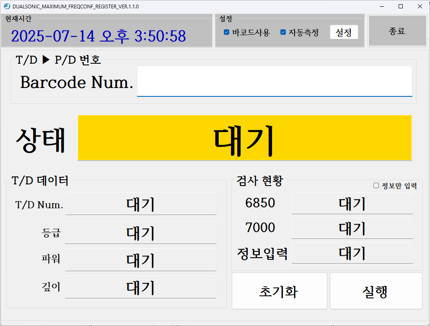430x326 pixels.
Task: Open the 설정 settings dialog
Action: tap(344, 32)
